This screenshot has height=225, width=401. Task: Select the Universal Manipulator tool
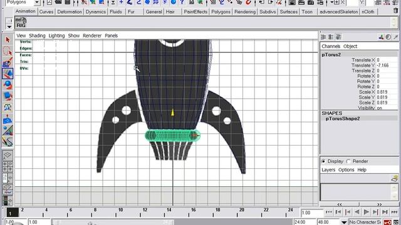click(8, 107)
